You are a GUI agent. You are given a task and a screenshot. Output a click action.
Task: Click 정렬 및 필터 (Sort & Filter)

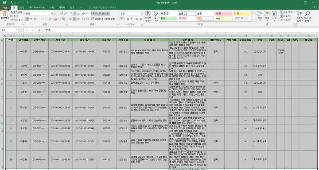coord(299,16)
